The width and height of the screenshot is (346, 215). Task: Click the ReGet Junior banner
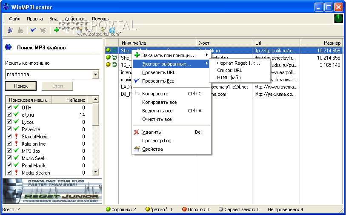(52, 191)
